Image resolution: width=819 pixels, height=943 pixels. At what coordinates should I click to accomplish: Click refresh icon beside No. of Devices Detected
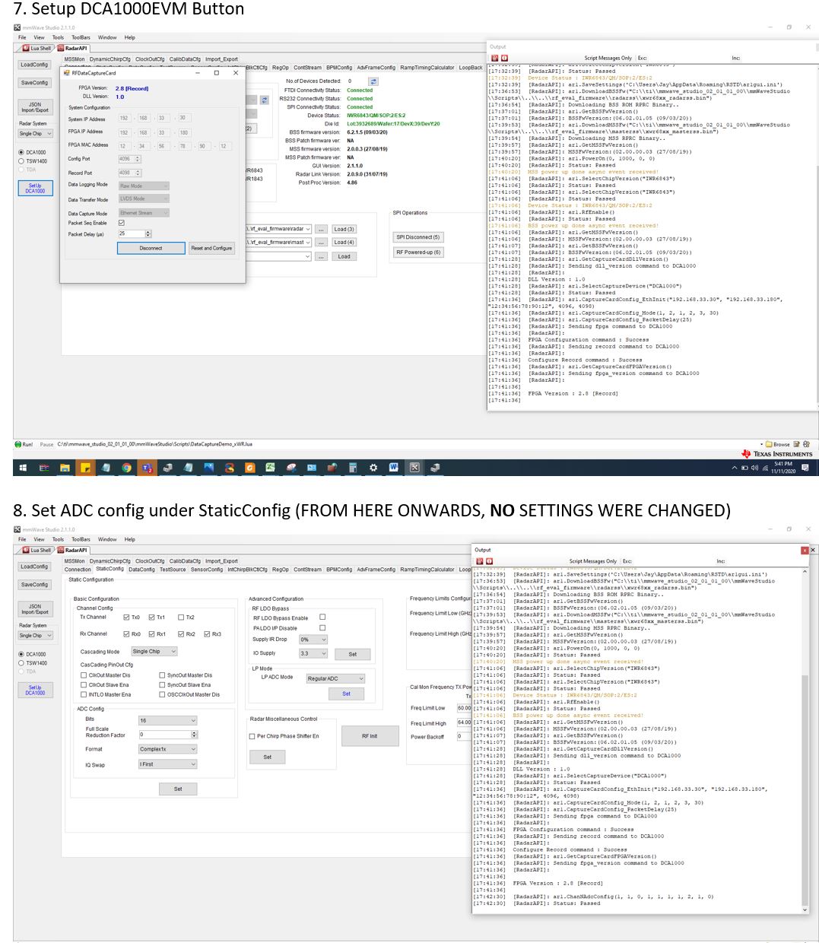click(373, 81)
